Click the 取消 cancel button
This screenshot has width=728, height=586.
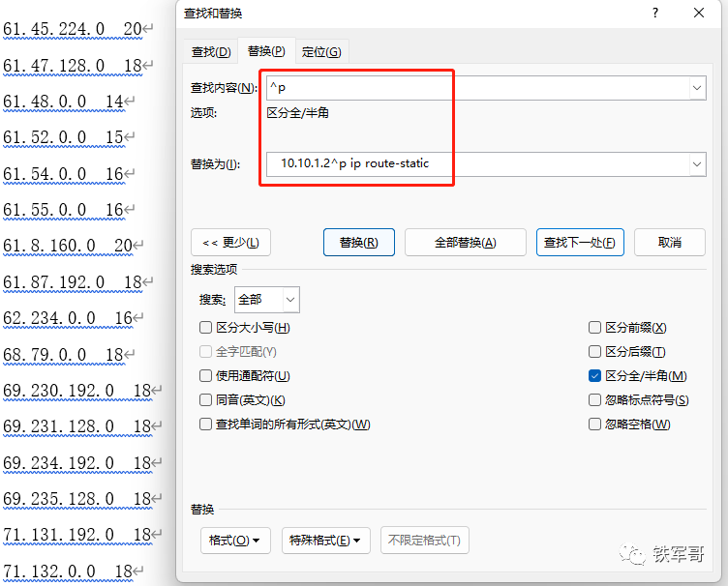tap(670, 243)
